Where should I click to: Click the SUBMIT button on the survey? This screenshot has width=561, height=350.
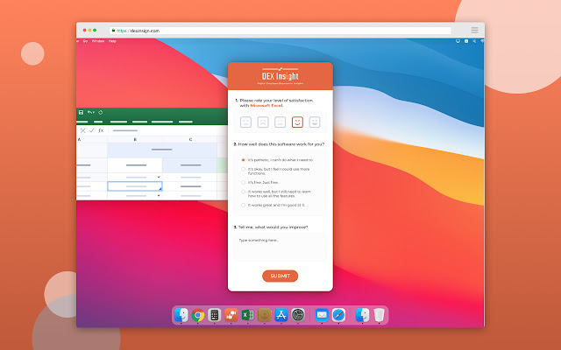pos(280,276)
